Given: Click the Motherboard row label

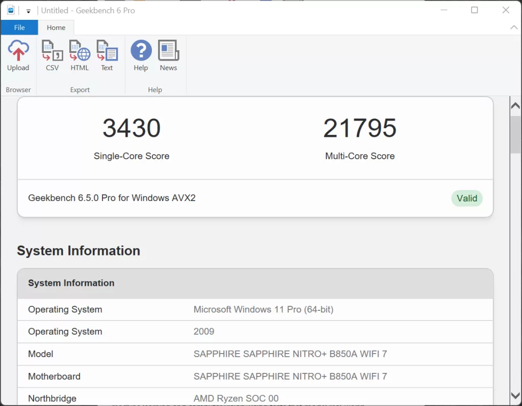Looking at the screenshot, I should pos(54,376).
